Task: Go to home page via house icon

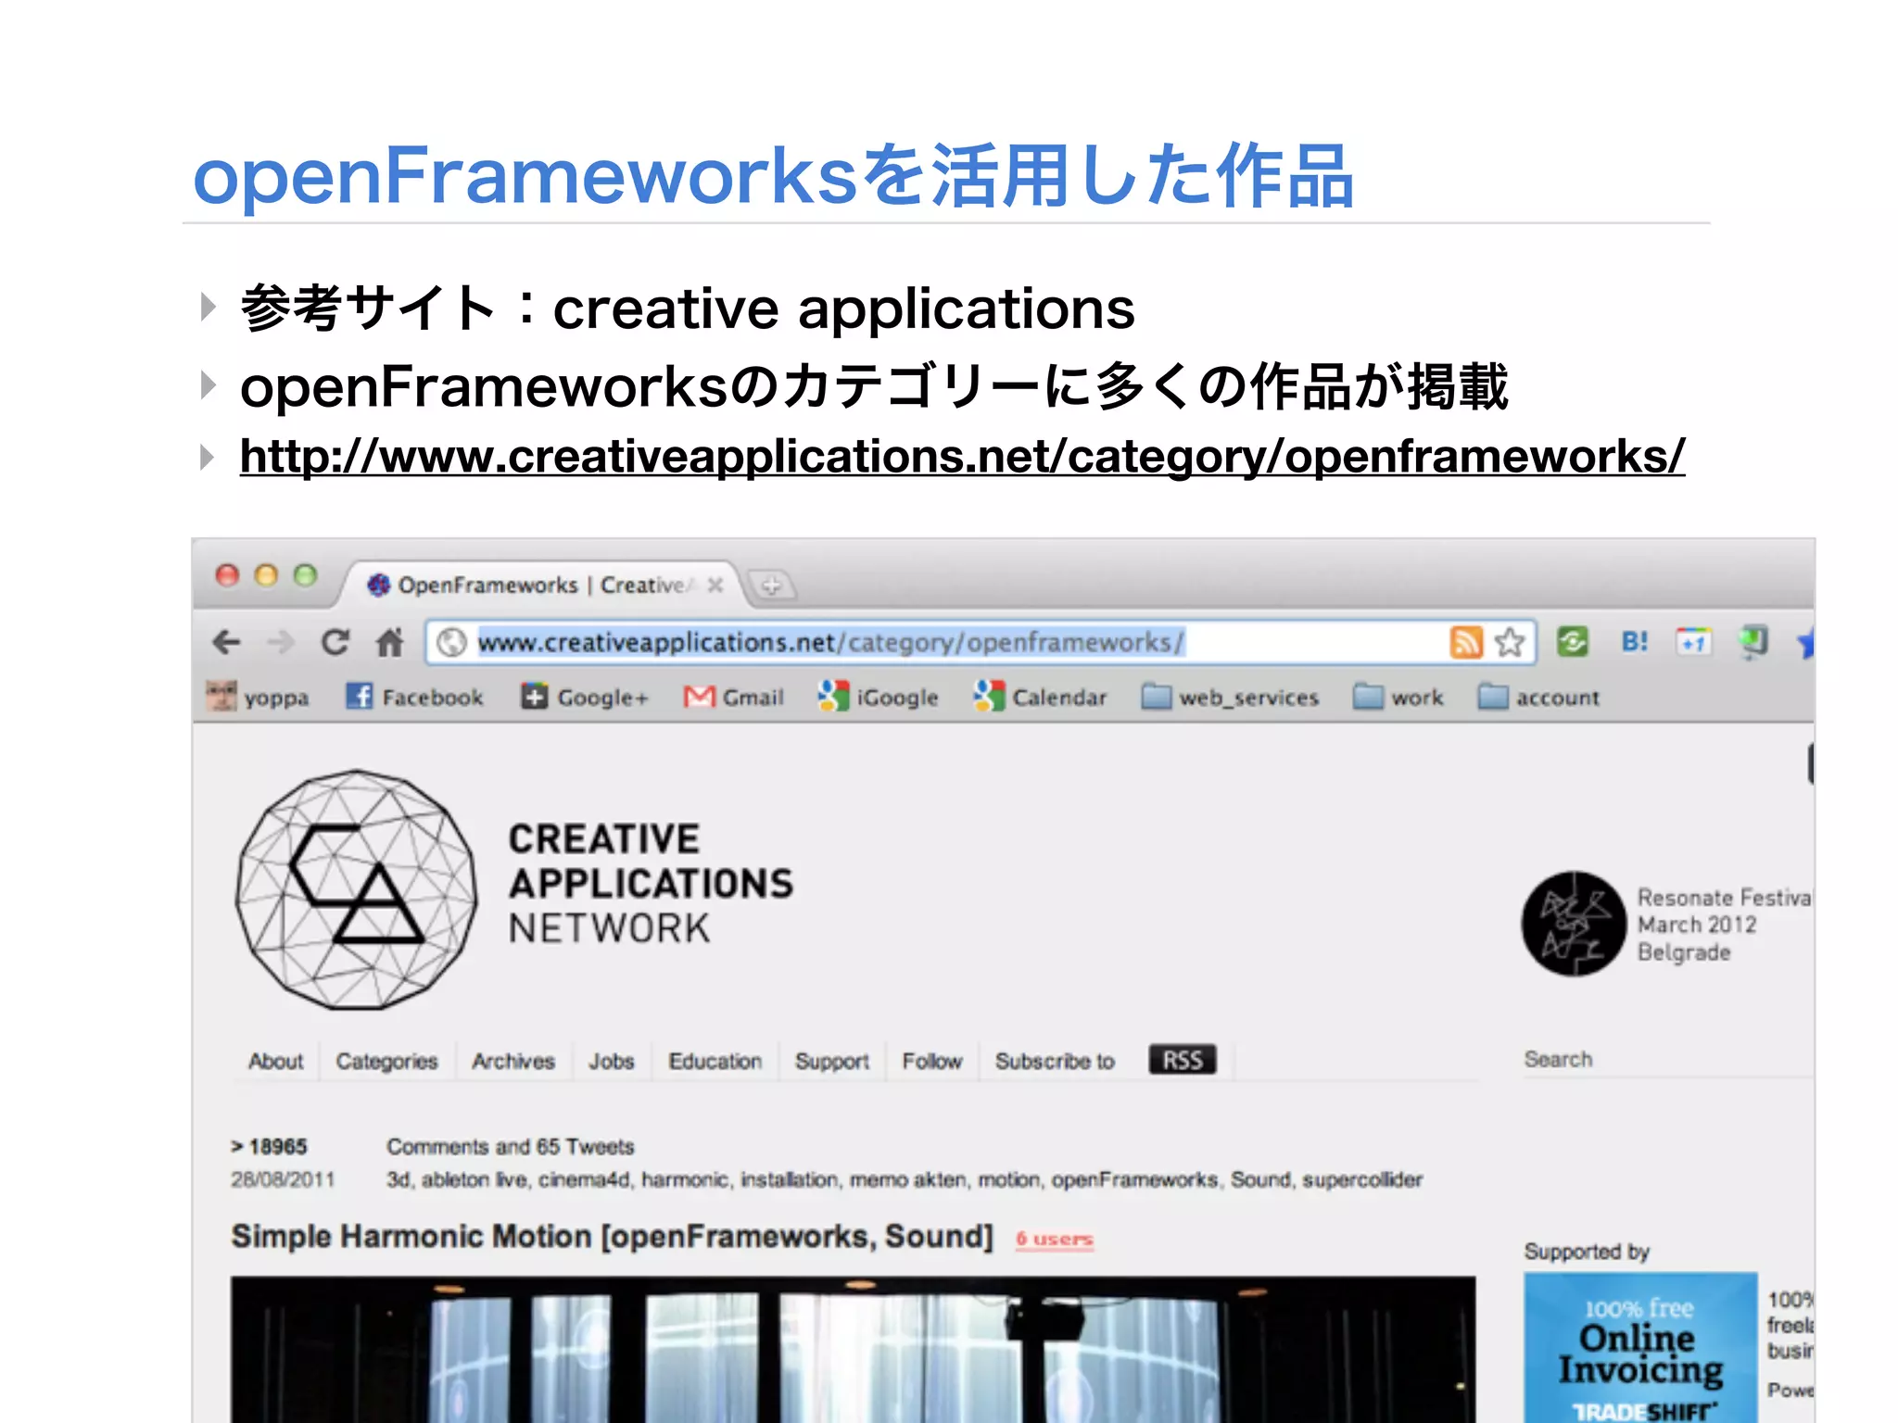Action: coord(390,642)
